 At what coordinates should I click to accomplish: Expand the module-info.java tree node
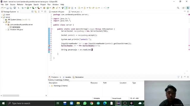pos(6,29)
